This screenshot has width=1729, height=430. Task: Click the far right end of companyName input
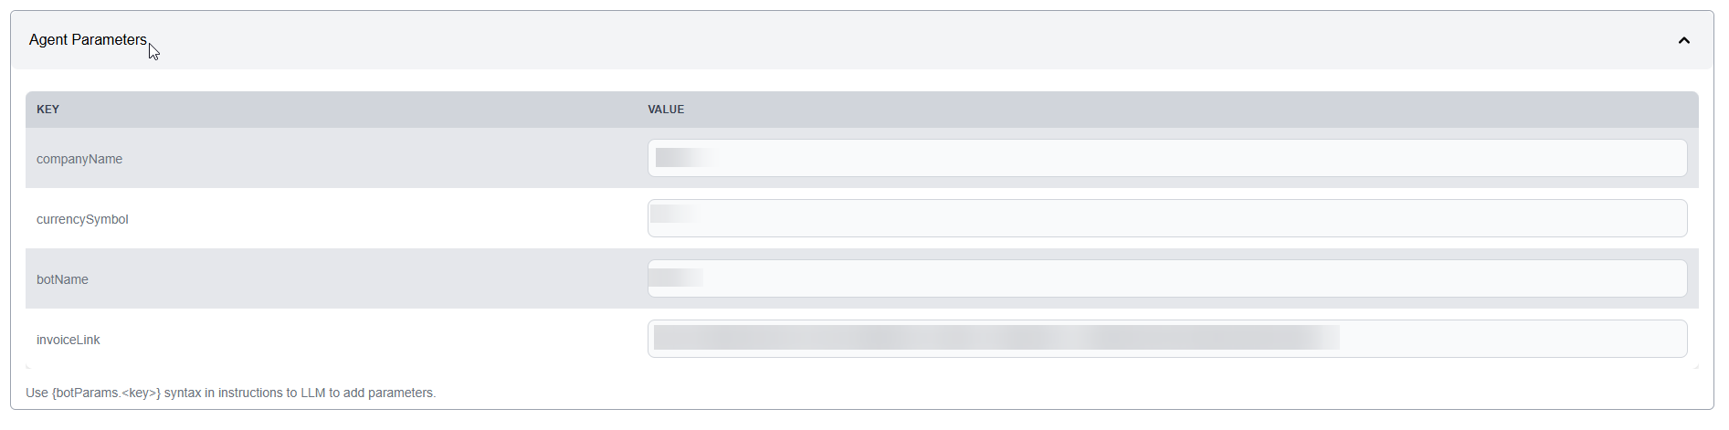click(x=1671, y=158)
